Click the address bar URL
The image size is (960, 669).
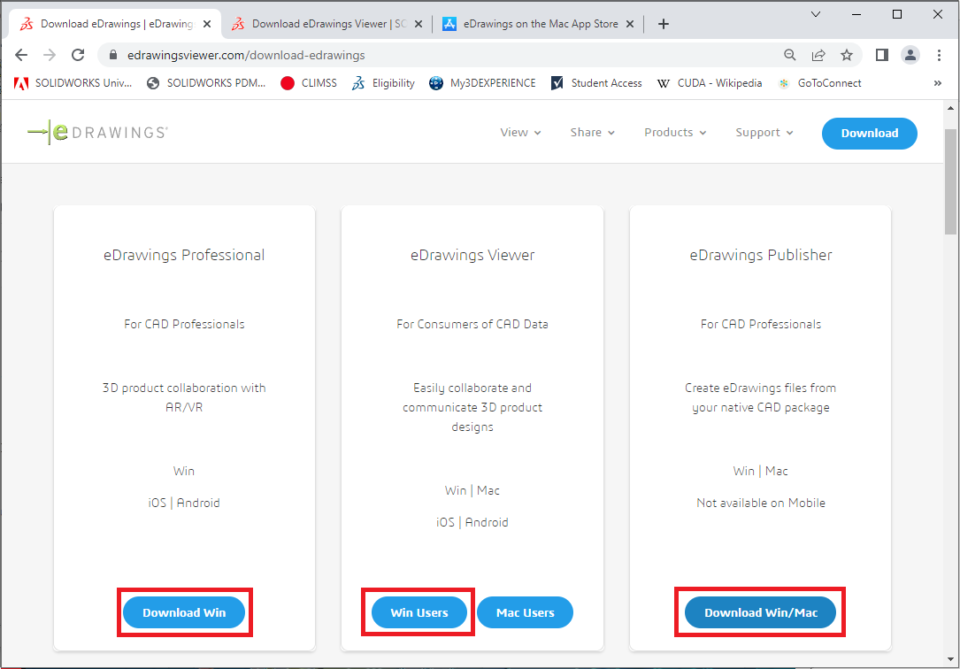[246, 55]
